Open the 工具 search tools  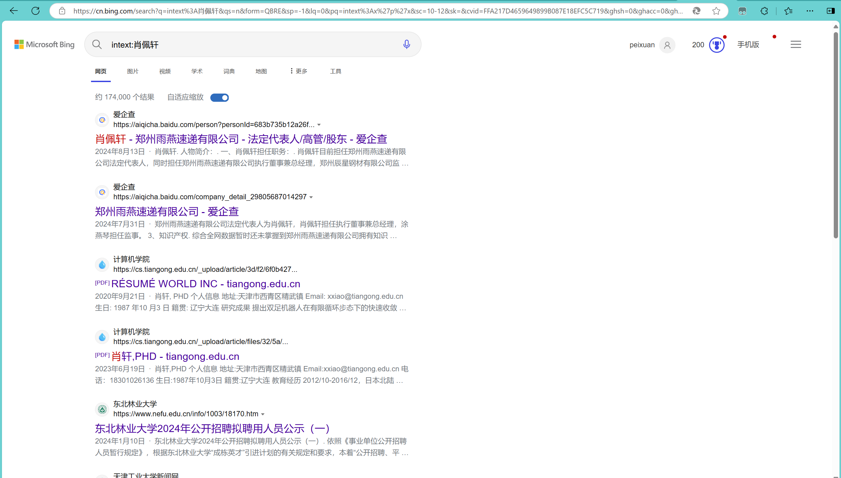(336, 71)
